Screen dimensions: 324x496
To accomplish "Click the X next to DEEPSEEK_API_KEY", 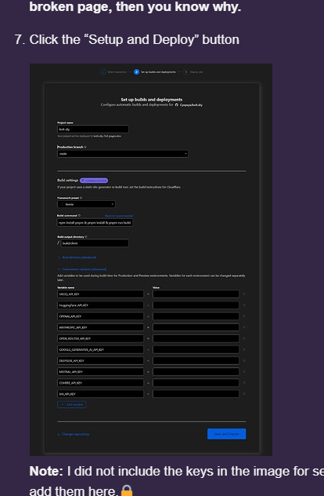I will 244,360.
